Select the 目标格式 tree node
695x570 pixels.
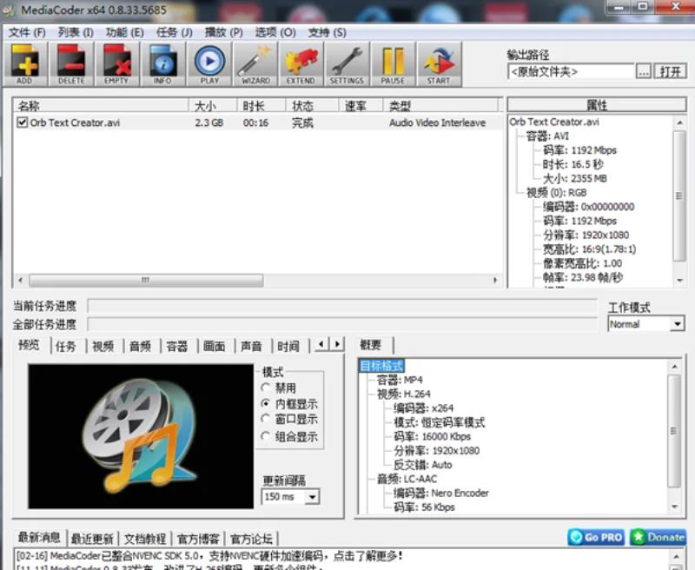pyautogui.click(x=381, y=366)
